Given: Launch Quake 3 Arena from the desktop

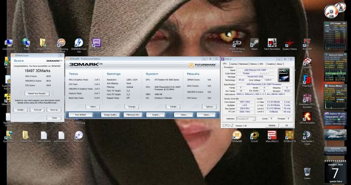Looking at the screenshot, I should pos(290,43).
